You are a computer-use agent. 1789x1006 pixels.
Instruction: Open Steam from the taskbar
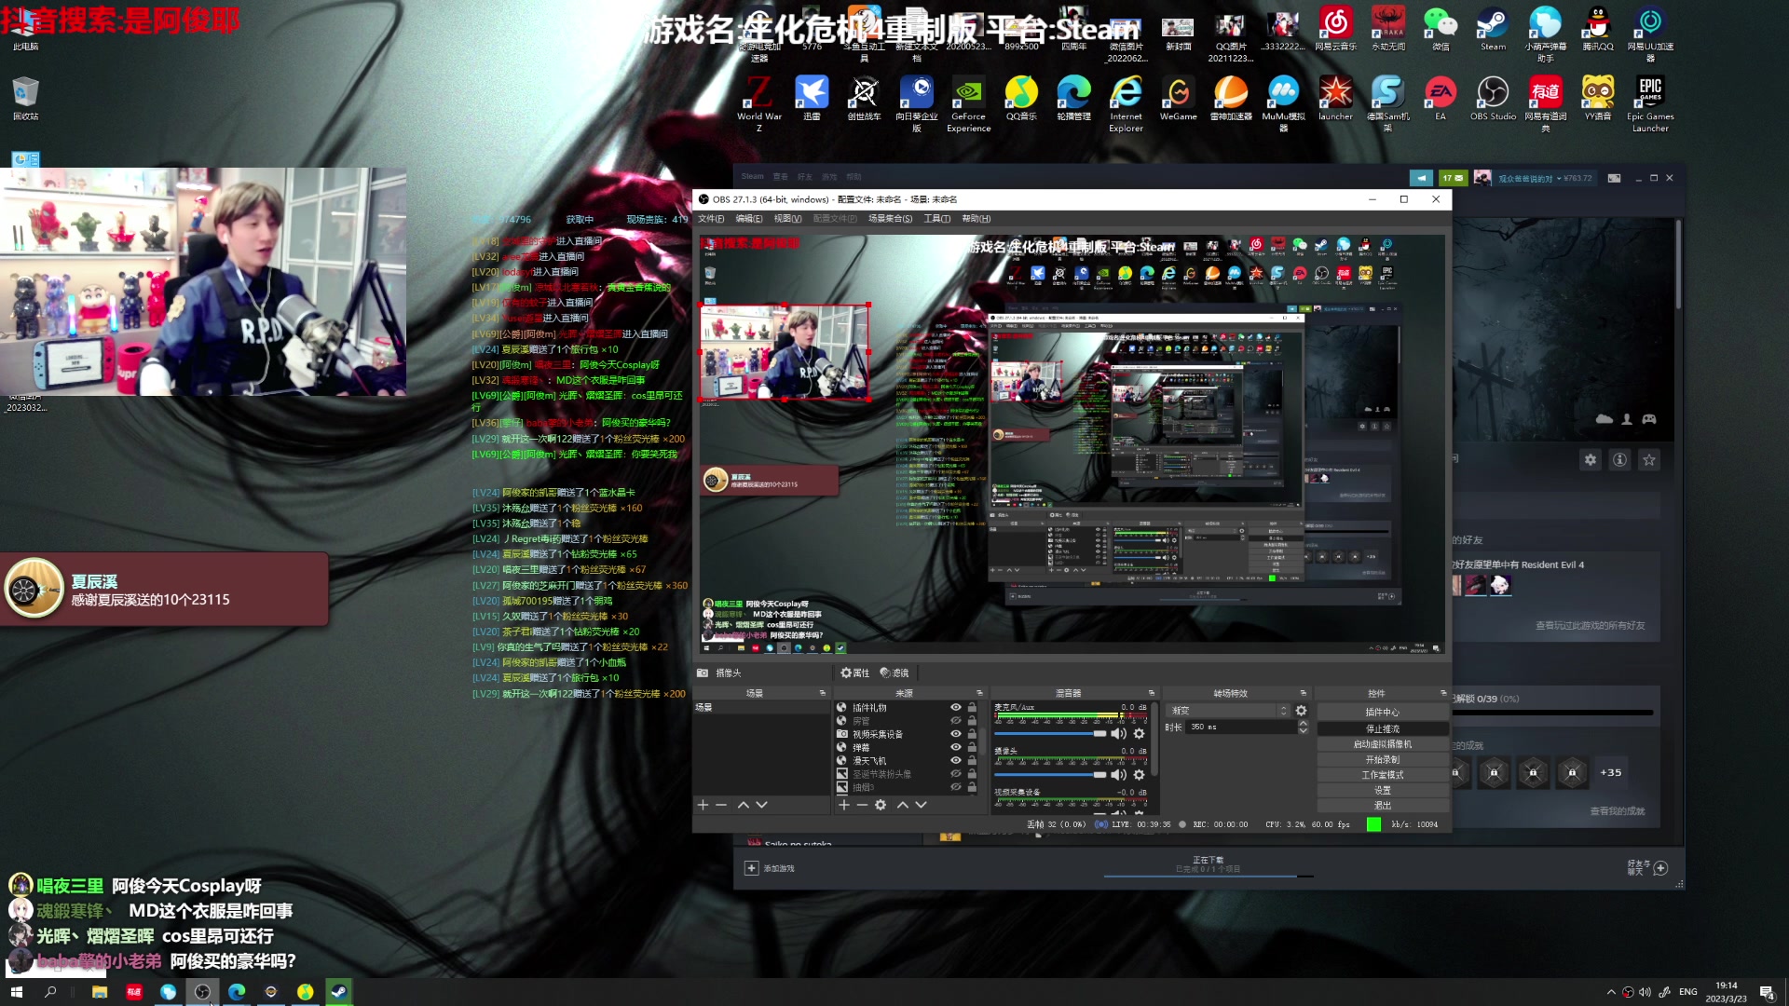pos(339,992)
